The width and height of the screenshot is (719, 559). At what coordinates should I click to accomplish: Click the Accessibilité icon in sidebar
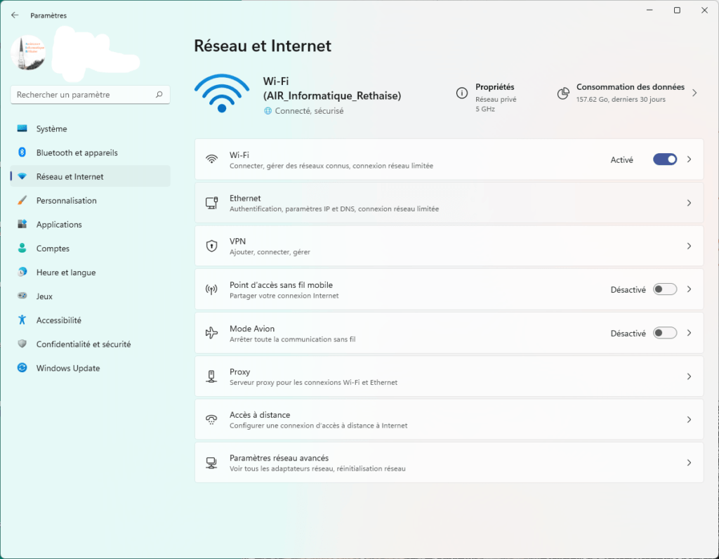22,320
